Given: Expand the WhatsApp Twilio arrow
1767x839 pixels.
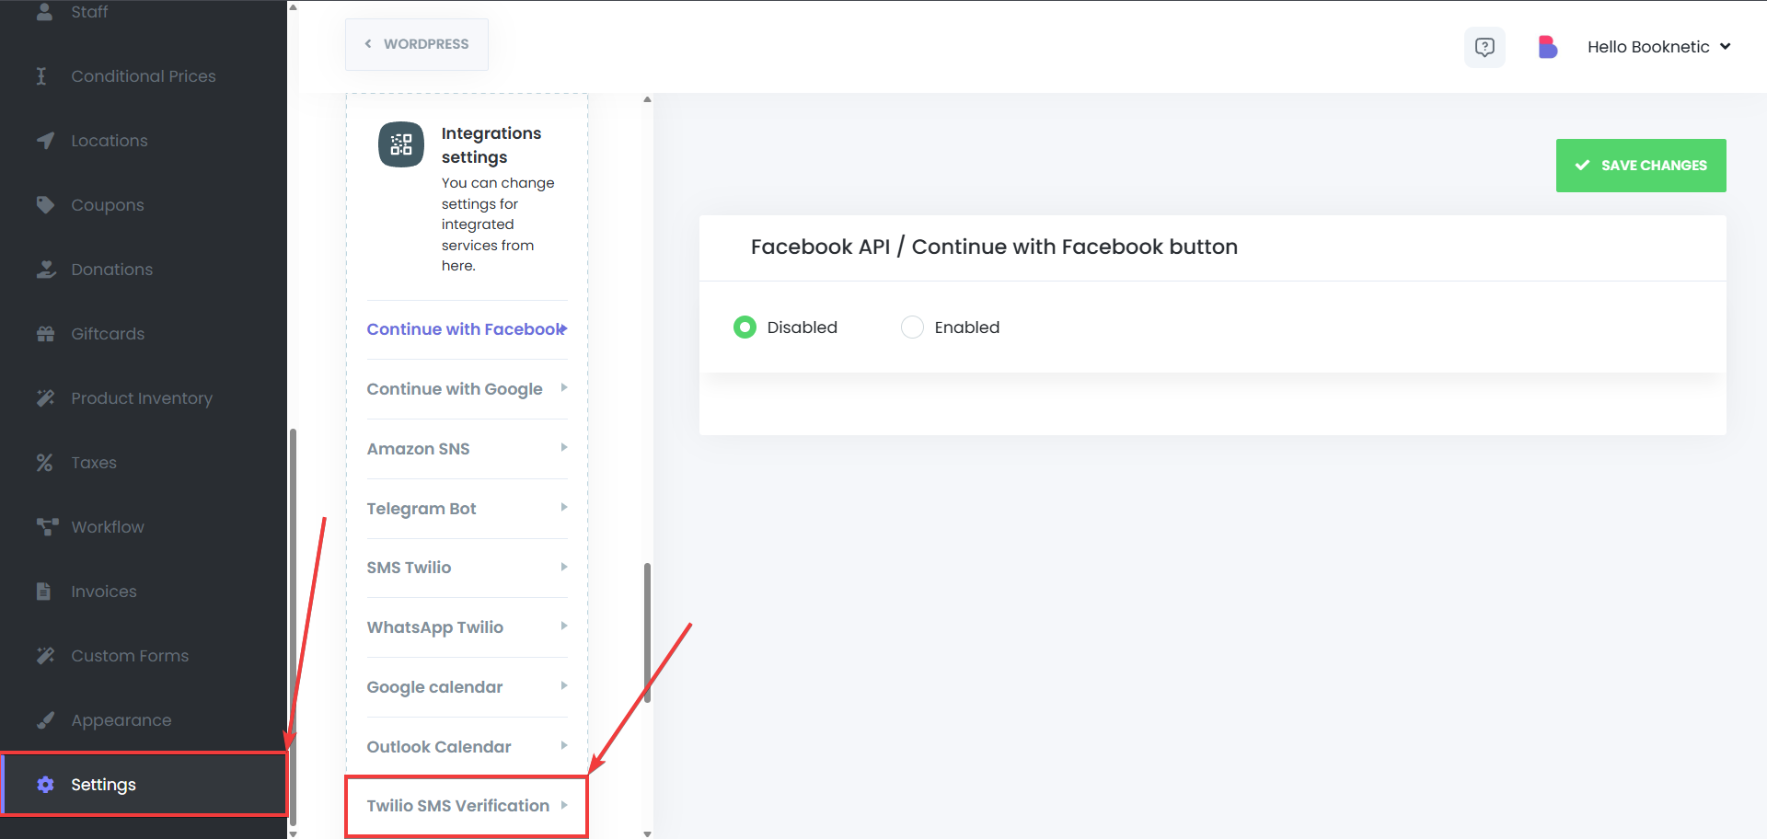Looking at the screenshot, I should click(564, 626).
